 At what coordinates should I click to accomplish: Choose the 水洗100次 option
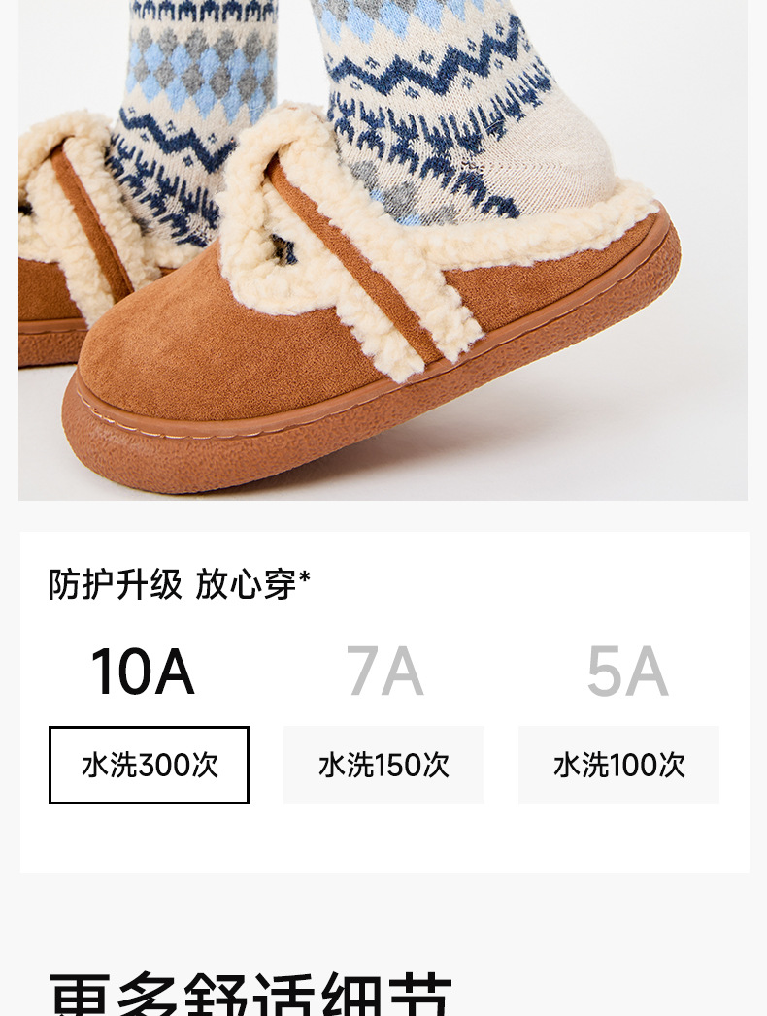(618, 765)
